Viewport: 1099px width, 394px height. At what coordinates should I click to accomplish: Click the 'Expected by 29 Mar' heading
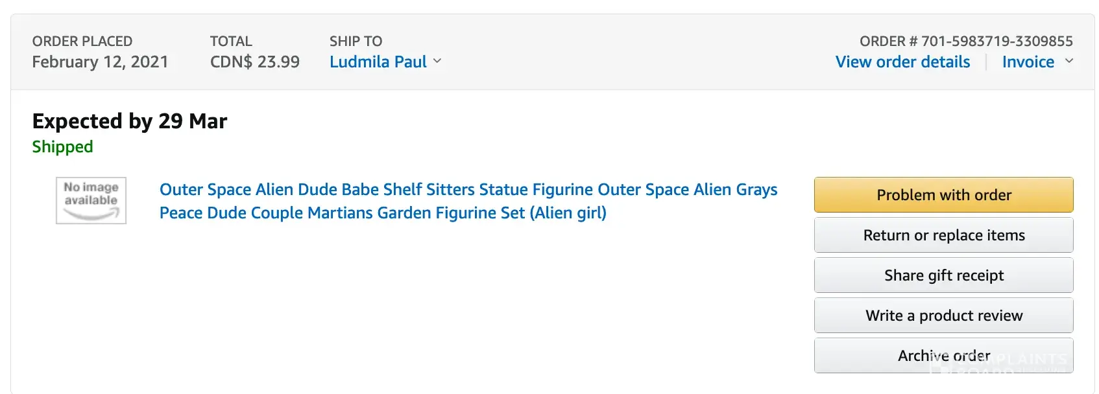click(x=130, y=121)
